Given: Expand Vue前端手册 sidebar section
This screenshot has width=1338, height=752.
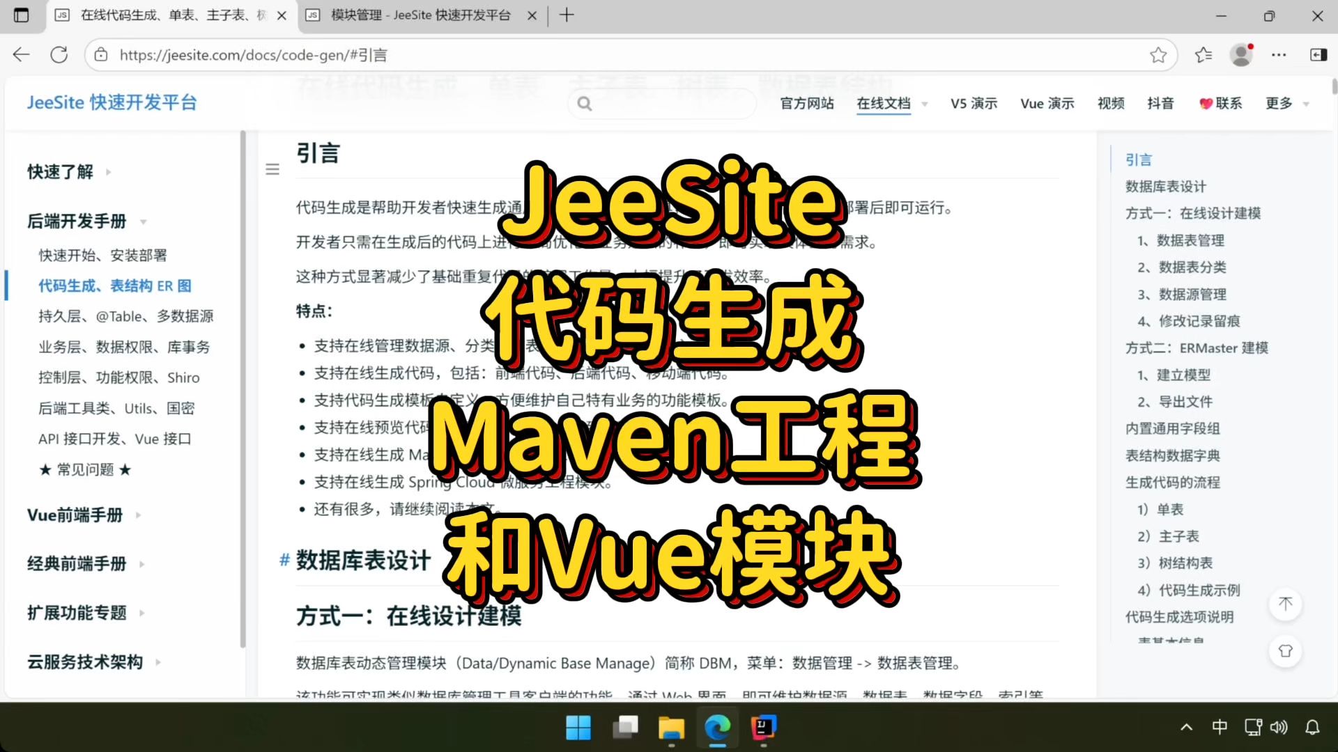Looking at the screenshot, I should [84, 515].
